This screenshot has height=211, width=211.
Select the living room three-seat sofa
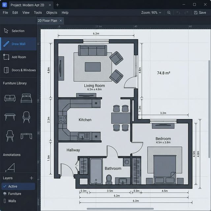[x=93, y=50]
